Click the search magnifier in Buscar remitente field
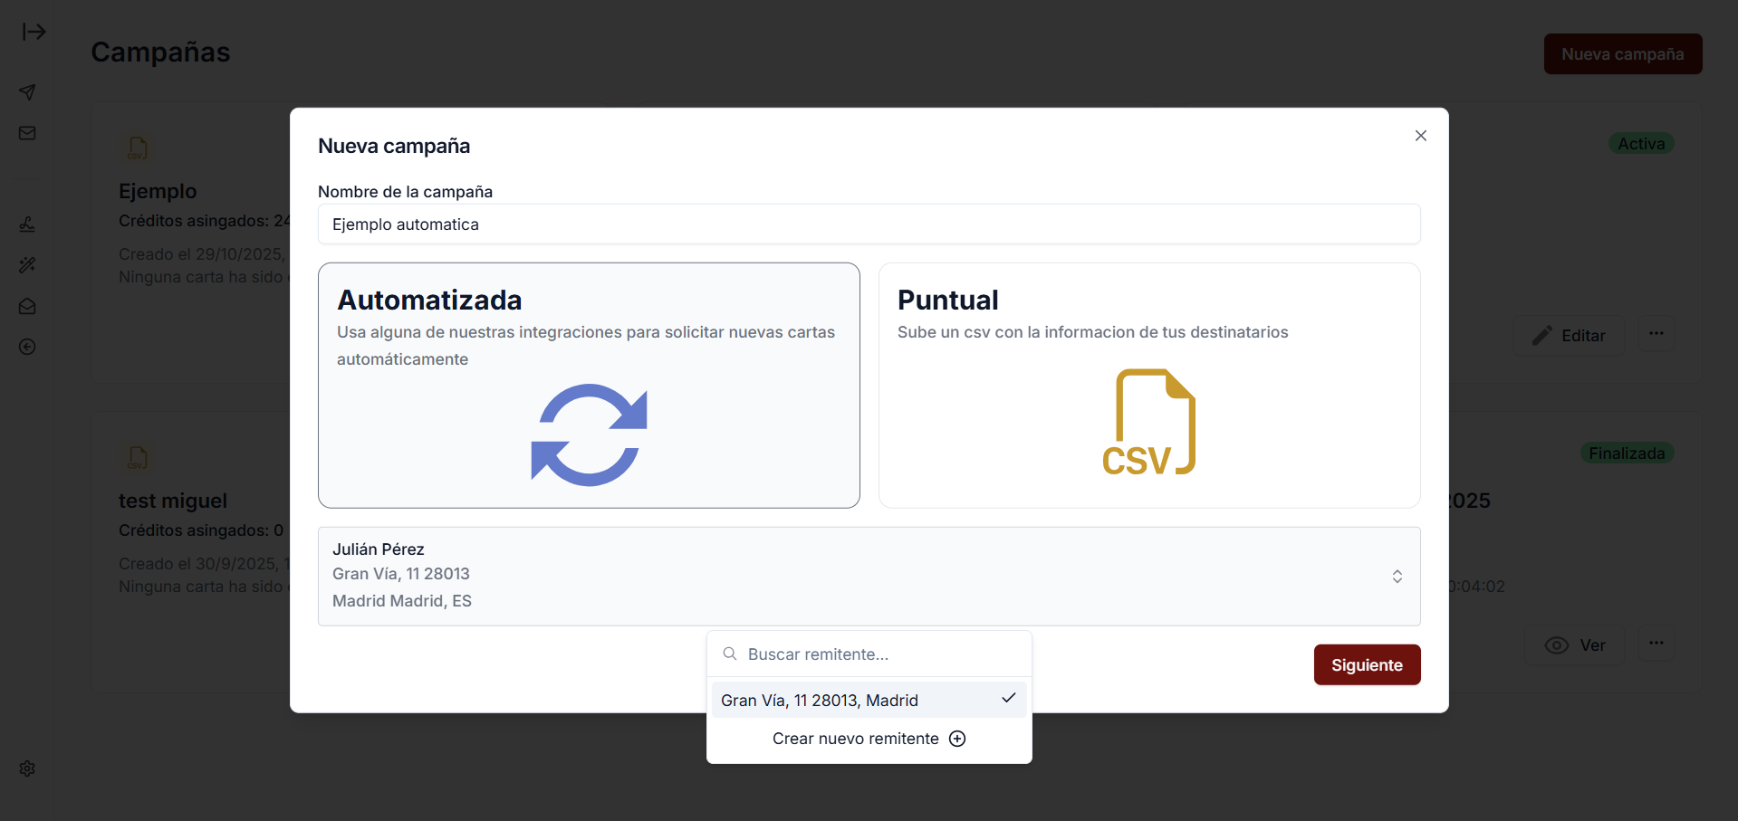 click(729, 654)
